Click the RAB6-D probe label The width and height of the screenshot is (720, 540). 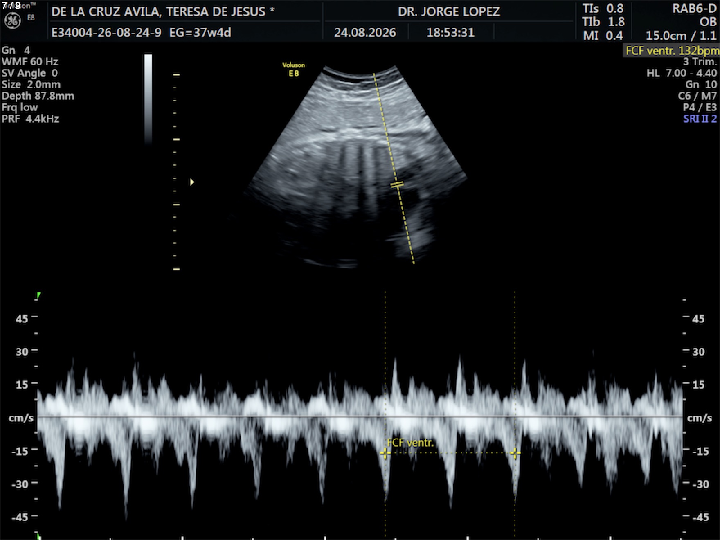tap(694, 9)
